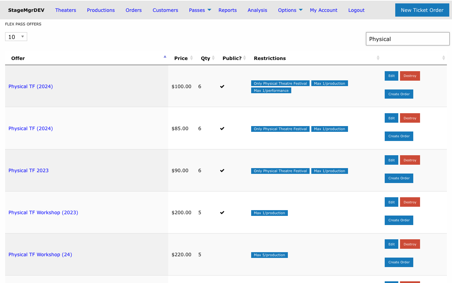The height and width of the screenshot is (283, 452).
Task: Click the Offer column header text
Action: tap(18, 58)
